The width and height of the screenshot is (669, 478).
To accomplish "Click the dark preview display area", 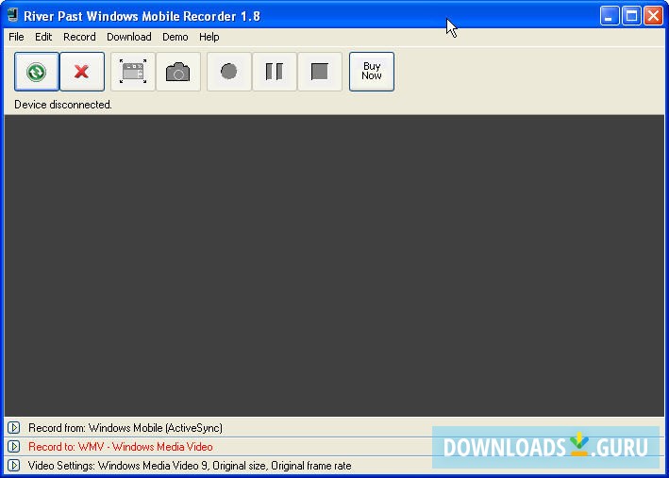I will [x=334, y=265].
